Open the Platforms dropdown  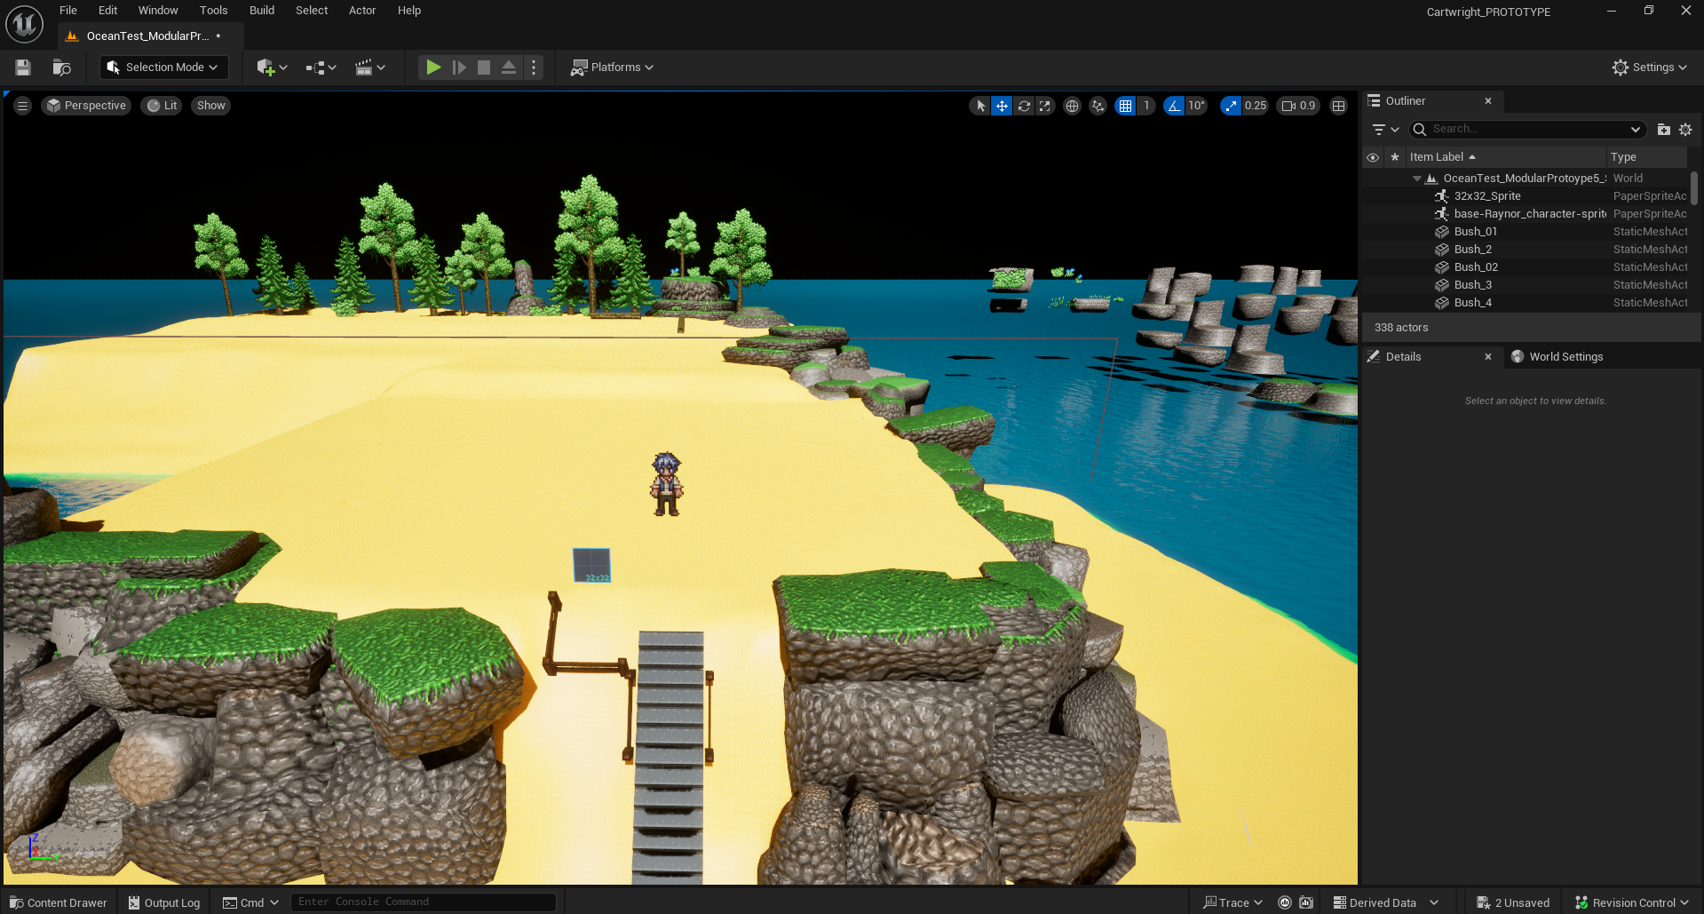(x=612, y=68)
